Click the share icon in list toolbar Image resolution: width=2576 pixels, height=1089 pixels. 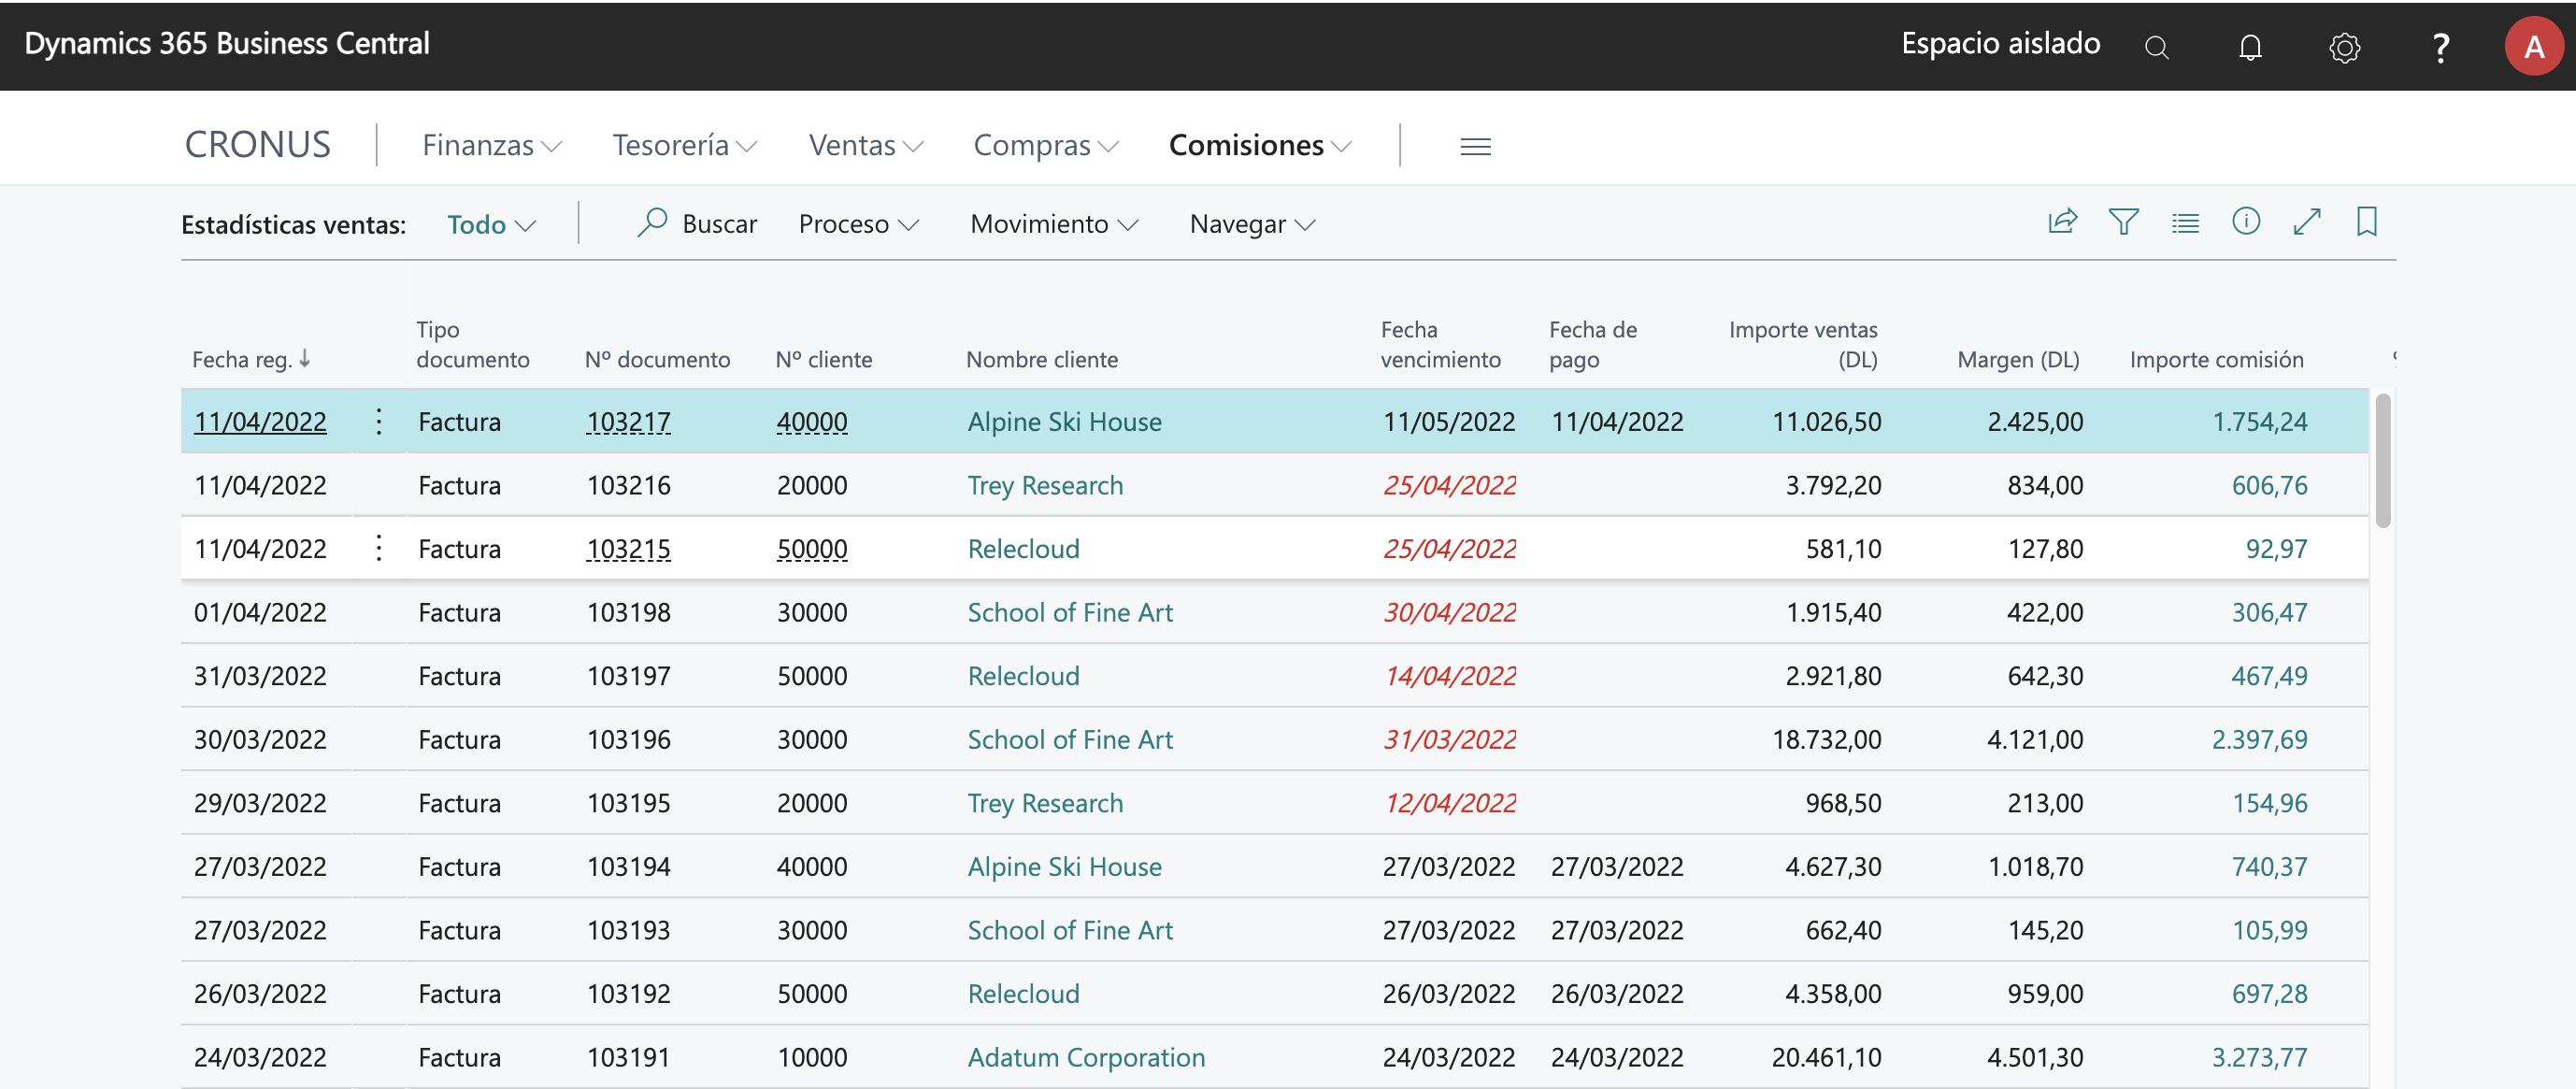pos(2062,221)
